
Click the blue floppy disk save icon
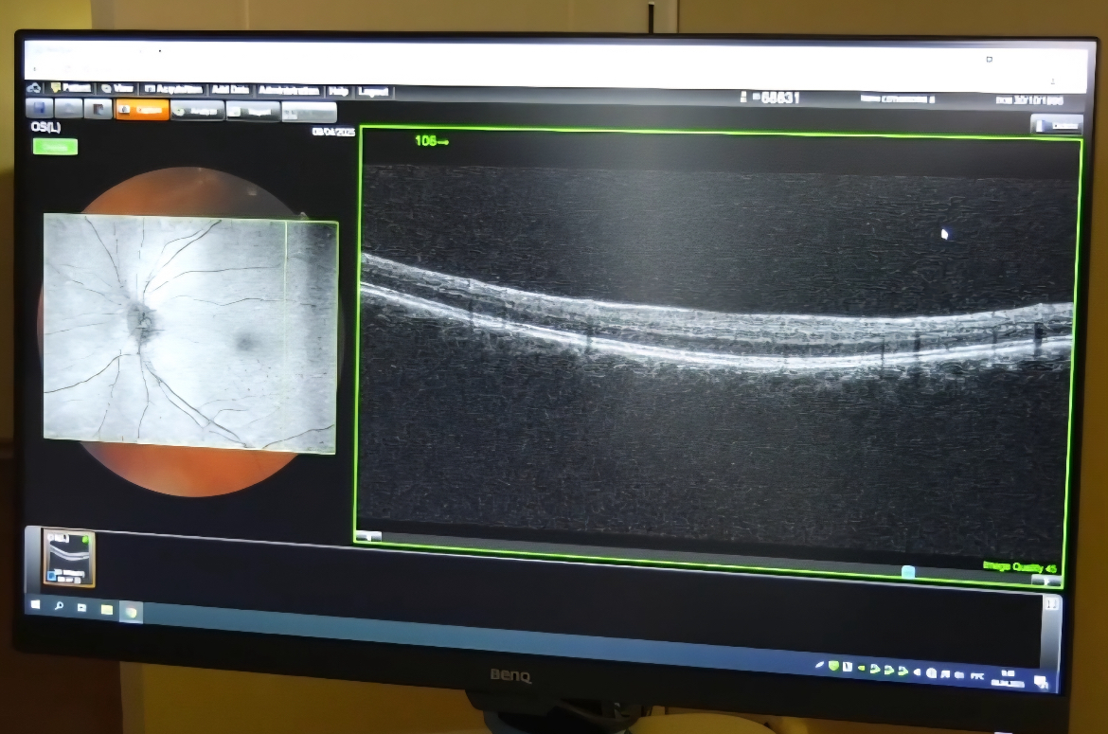(x=40, y=108)
